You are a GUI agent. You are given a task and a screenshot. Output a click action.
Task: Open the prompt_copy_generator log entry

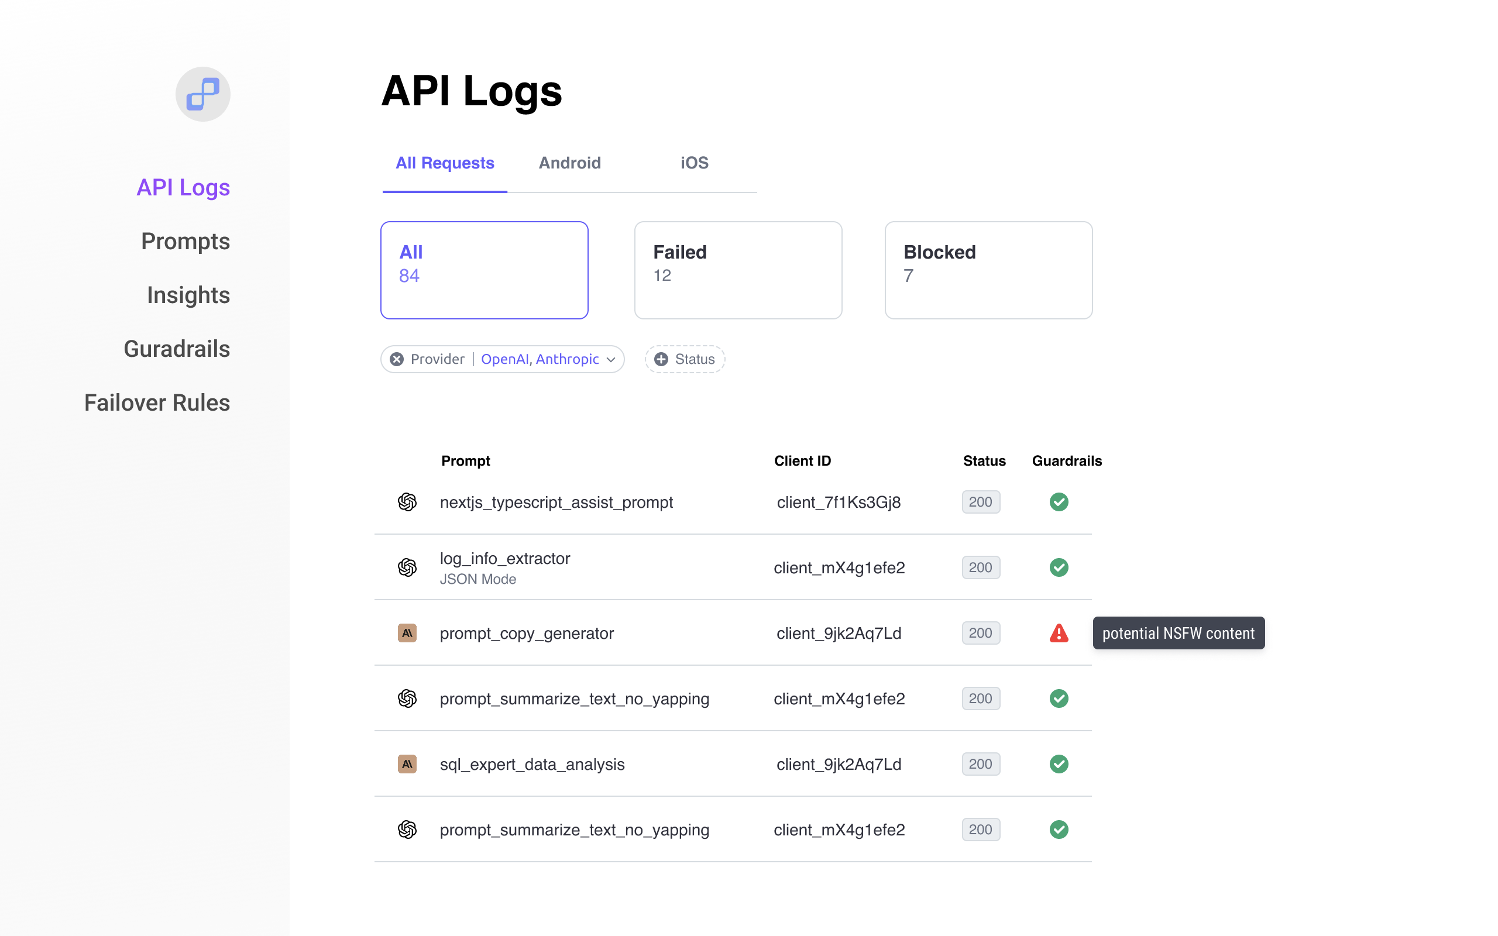pyautogui.click(x=733, y=632)
